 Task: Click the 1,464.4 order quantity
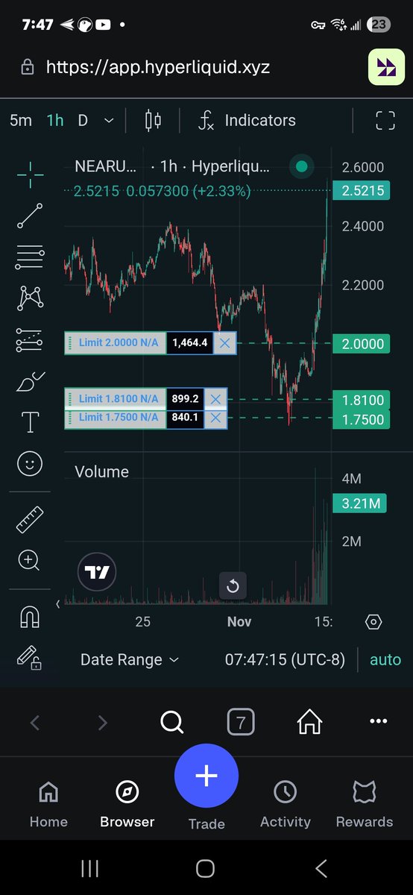point(190,343)
